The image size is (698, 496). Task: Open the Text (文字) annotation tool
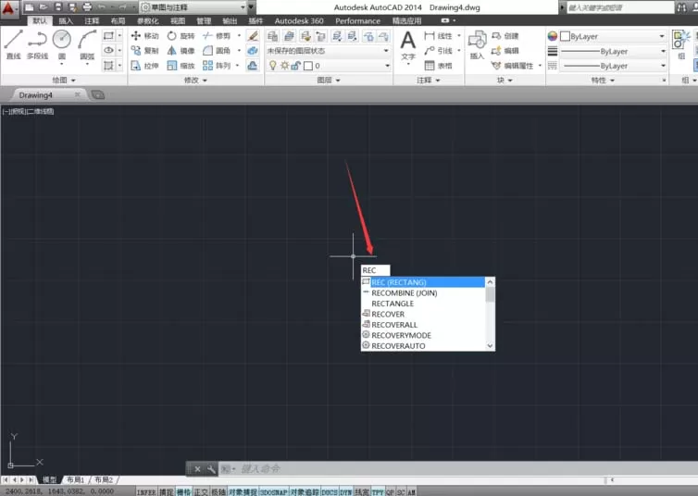407,46
